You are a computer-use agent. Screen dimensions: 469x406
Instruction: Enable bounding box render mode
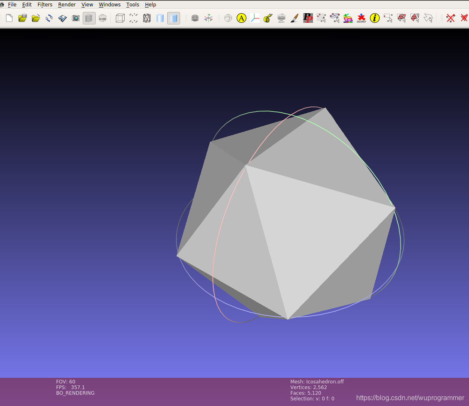tap(120, 18)
